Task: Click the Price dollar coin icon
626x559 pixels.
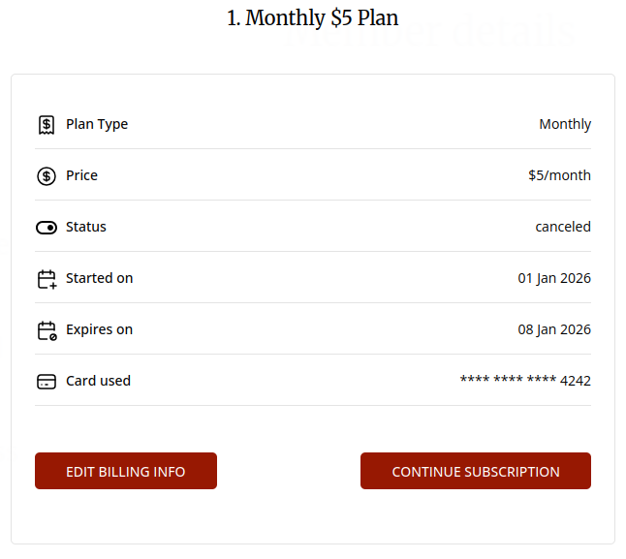Action: click(x=47, y=176)
